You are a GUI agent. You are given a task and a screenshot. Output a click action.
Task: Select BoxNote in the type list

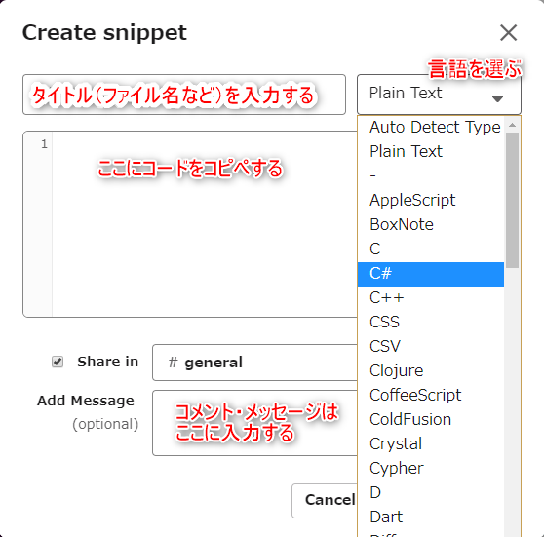[431, 225]
